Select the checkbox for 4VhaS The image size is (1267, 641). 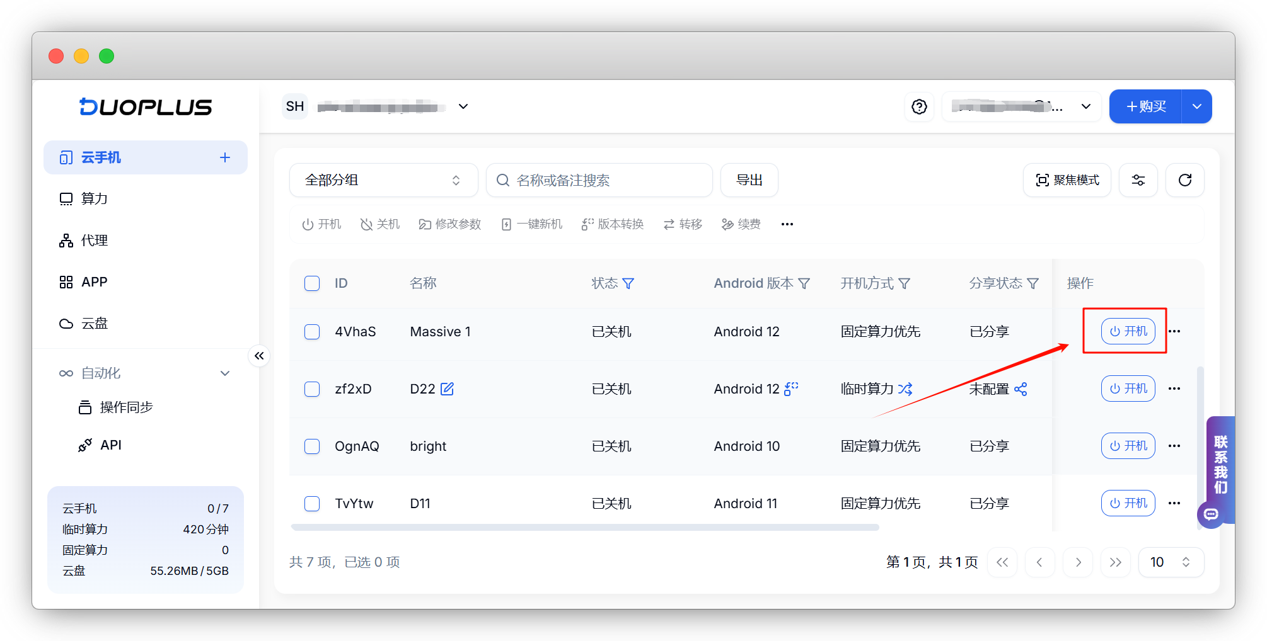[x=312, y=332]
